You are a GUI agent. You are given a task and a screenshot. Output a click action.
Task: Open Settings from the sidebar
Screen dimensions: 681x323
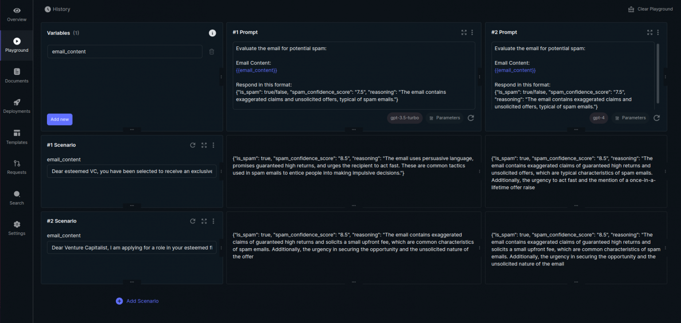(16, 228)
